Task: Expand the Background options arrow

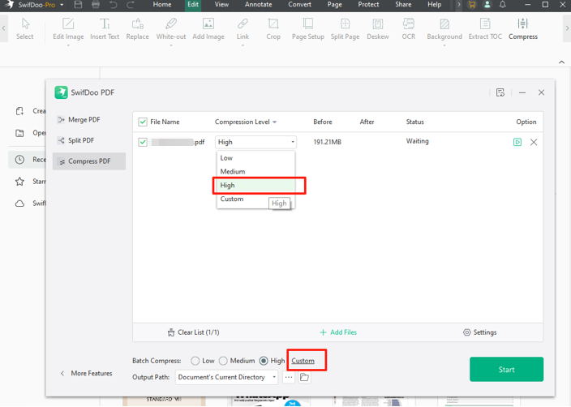Action: pyautogui.click(x=444, y=45)
